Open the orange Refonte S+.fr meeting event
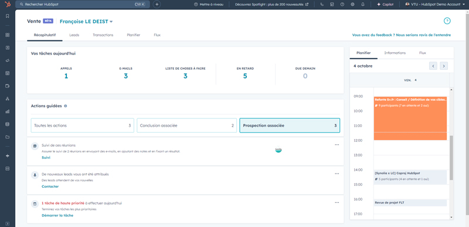 (410, 118)
